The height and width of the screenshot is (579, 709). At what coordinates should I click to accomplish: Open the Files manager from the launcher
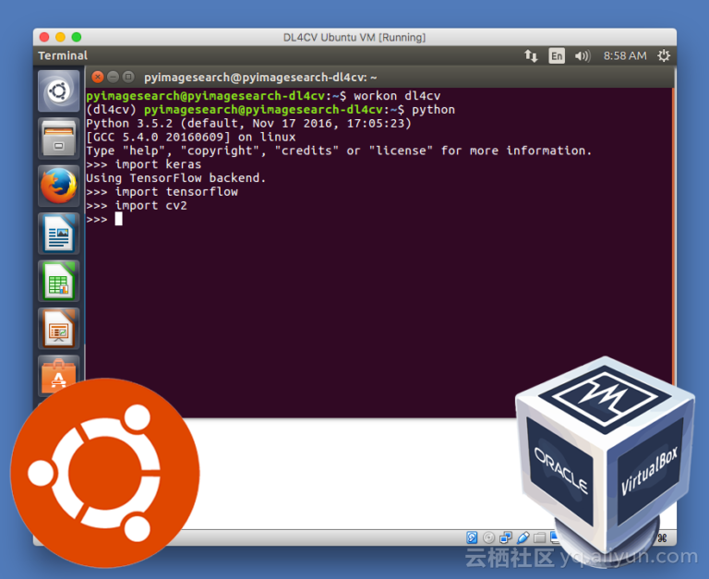click(x=58, y=139)
